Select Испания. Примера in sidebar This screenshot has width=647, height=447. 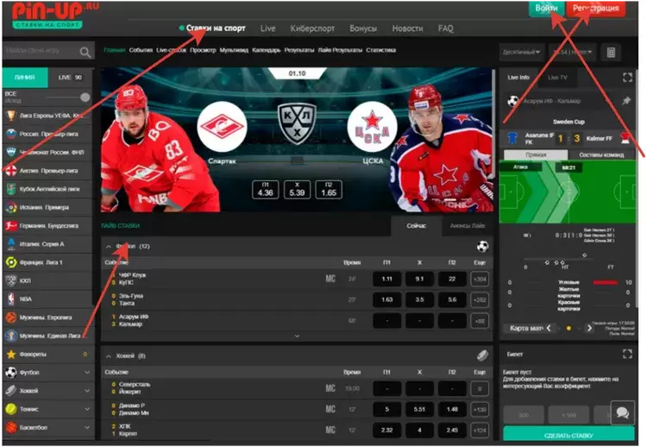point(47,207)
